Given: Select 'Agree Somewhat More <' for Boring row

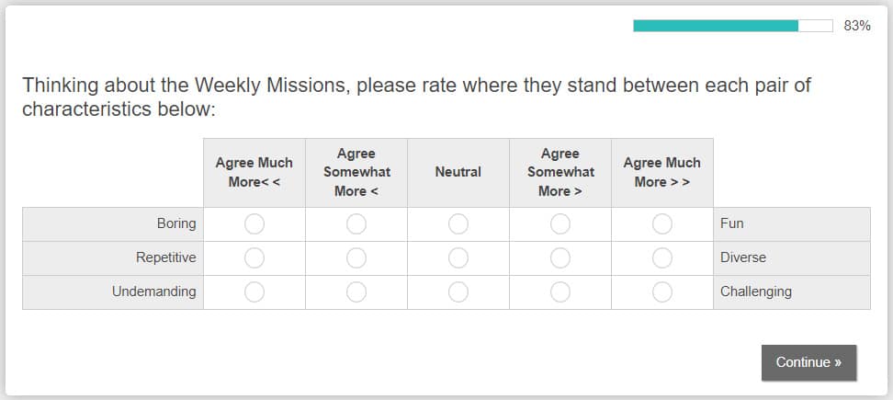Looking at the screenshot, I should tap(356, 224).
